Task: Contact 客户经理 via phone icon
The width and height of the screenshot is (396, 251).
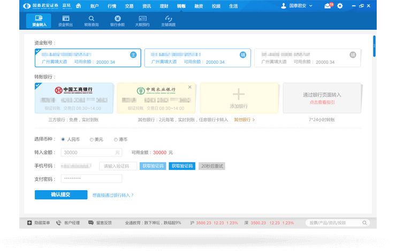Action: [x=58, y=223]
